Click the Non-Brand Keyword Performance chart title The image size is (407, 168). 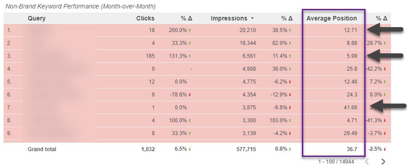[81, 7]
